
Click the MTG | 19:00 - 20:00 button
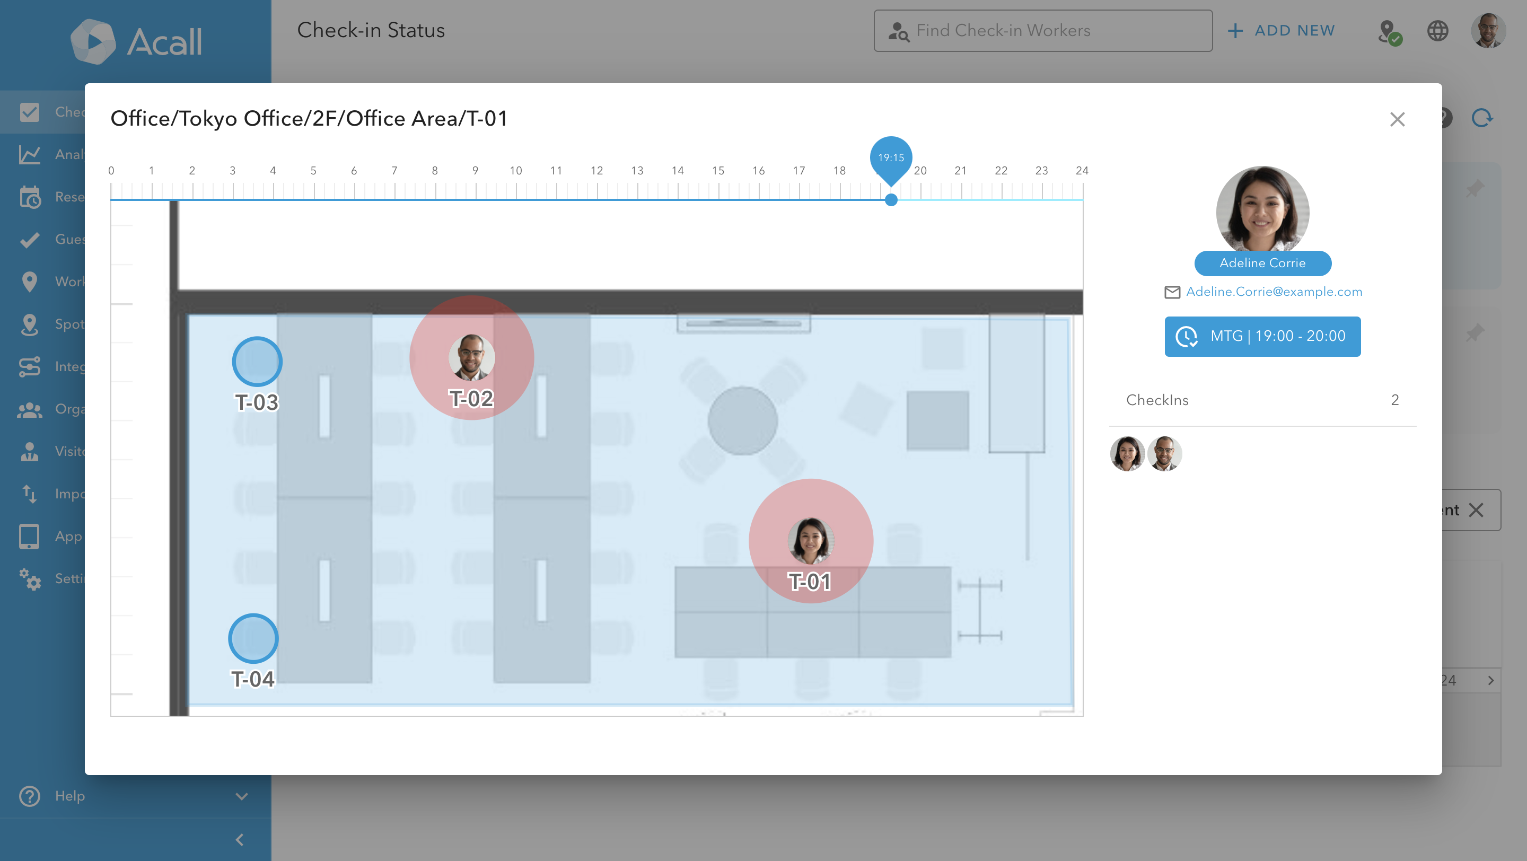[1262, 337]
